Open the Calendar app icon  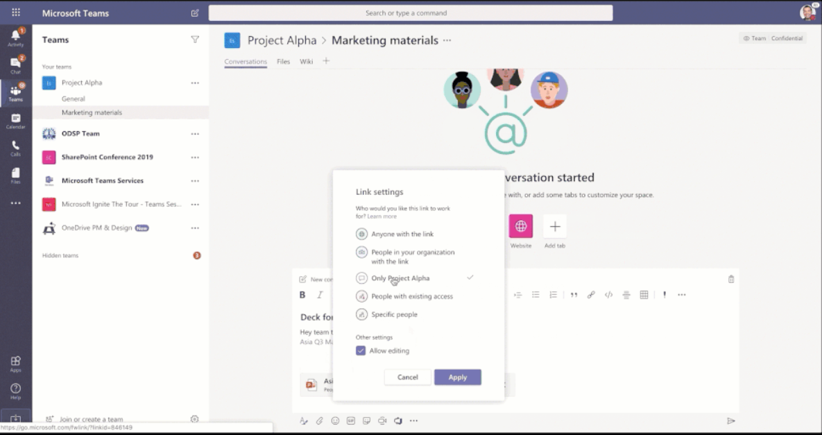pyautogui.click(x=15, y=121)
